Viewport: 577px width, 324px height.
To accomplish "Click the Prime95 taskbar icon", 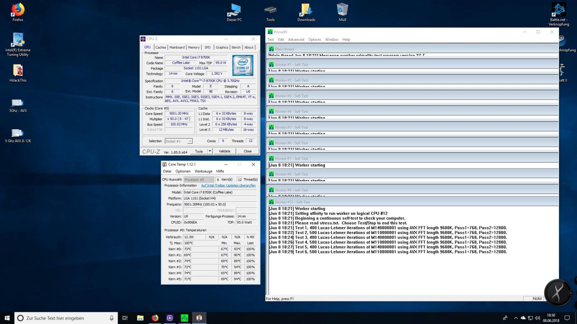I will point(184,318).
